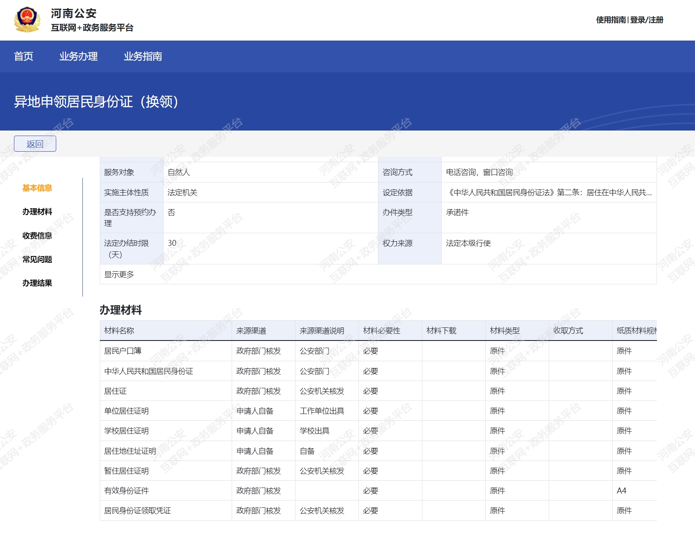Select 基本信息 in the side navigation

coord(37,188)
